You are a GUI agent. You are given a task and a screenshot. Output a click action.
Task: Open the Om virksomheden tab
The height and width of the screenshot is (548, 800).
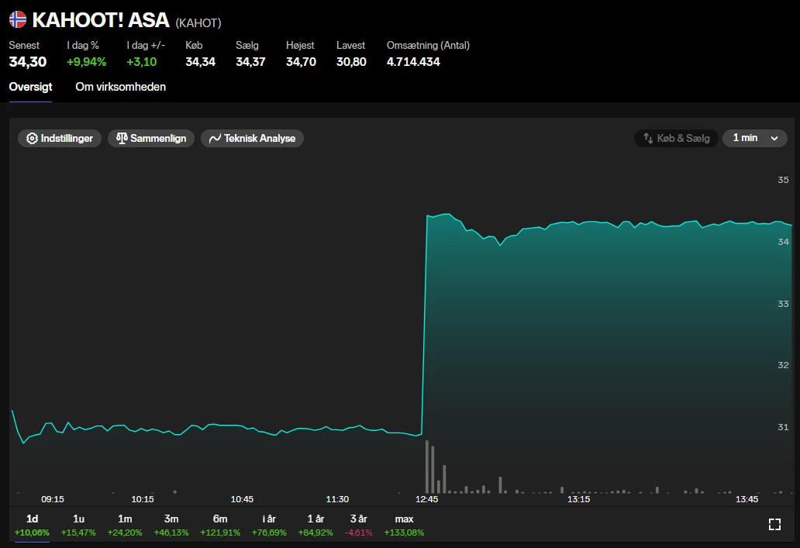click(120, 87)
